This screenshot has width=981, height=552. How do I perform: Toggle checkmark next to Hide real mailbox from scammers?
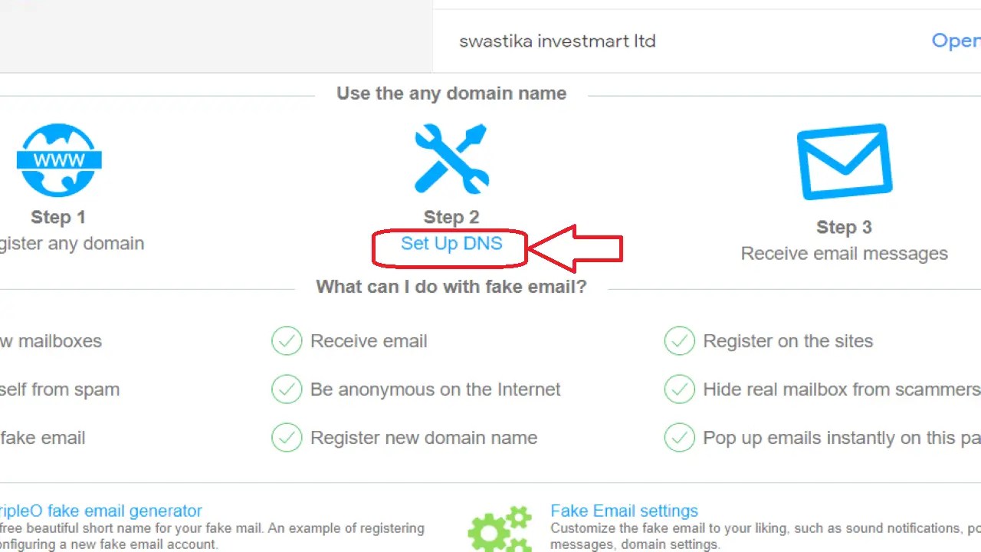[x=679, y=389]
